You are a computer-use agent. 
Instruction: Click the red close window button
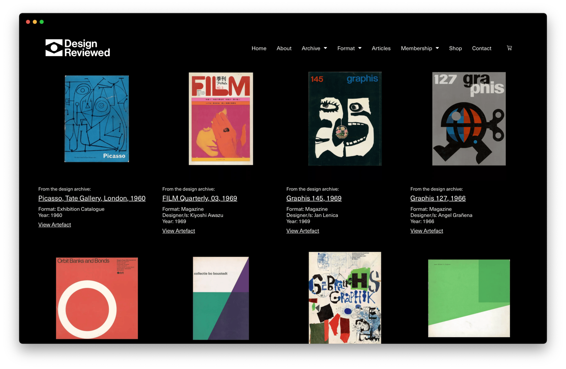28,22
